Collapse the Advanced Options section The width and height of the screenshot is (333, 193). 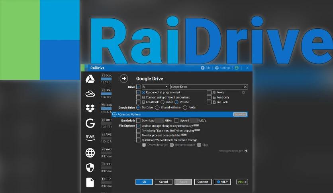click(x=114, y=114)
